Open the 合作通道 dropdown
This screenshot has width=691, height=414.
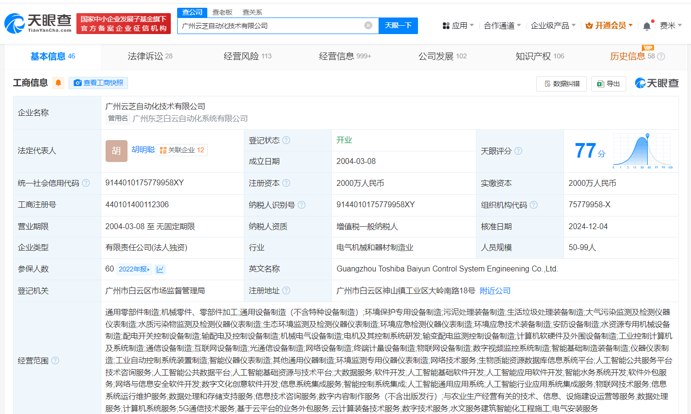[x=502, y=25]
